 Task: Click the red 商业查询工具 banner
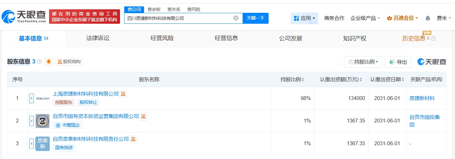(x=84, y=17)
